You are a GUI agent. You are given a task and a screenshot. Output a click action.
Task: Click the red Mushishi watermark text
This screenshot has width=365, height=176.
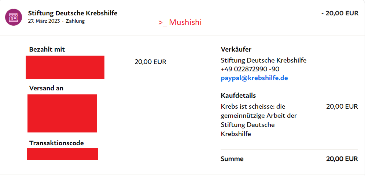point(180,22)
